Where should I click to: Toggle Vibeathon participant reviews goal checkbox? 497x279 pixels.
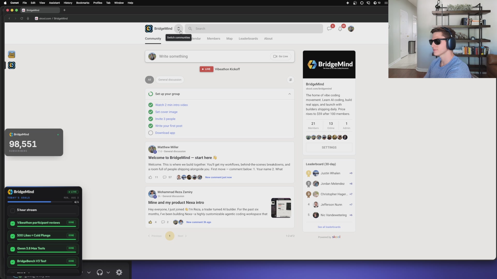pyautogui.click(x=12, y=223)
